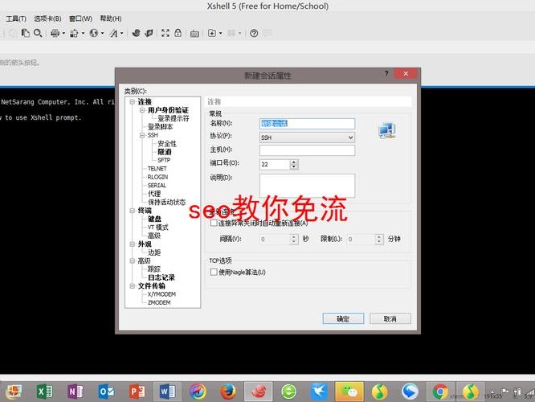This screenshot has height=402, width=535.
Task: Select 键盘 in category tree
Action: click(x=154, y=219)
